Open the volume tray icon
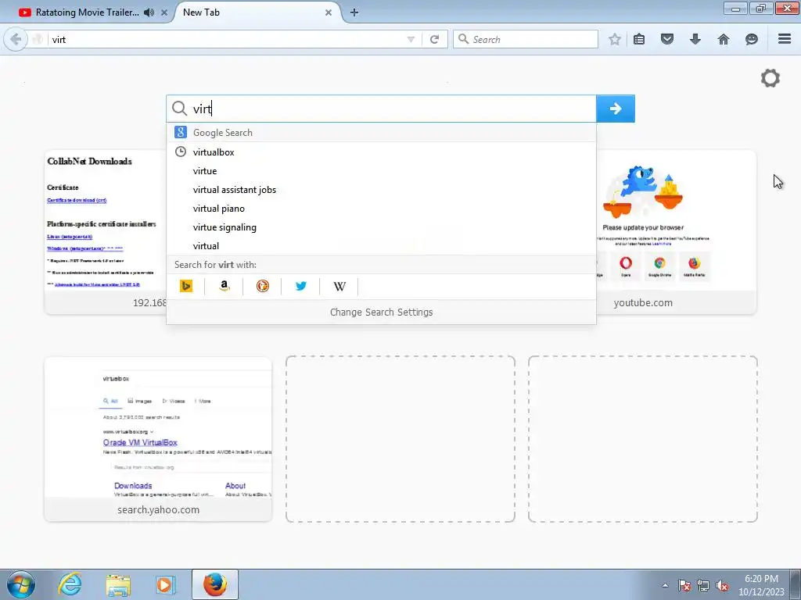The image size is (801, 600). click(x=722, y=585)
